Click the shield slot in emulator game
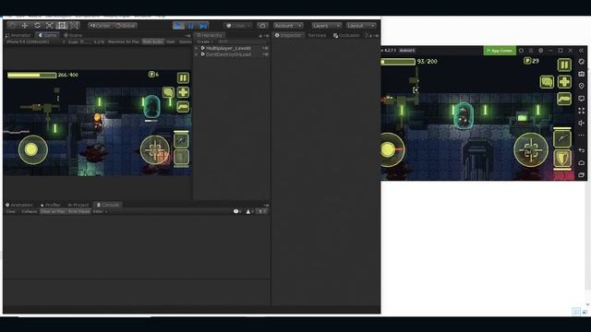The height and width of the screenshot is (332, 591). (562, 159)
